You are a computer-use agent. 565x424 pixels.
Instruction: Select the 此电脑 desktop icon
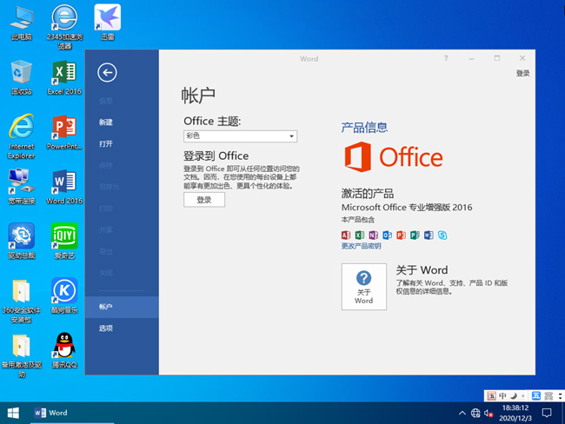point(21,23)
